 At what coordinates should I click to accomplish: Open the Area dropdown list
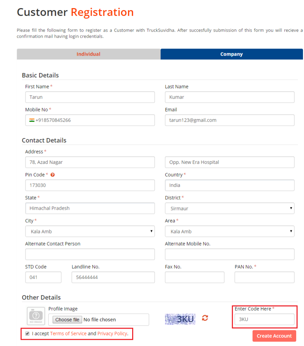point(229,231)
